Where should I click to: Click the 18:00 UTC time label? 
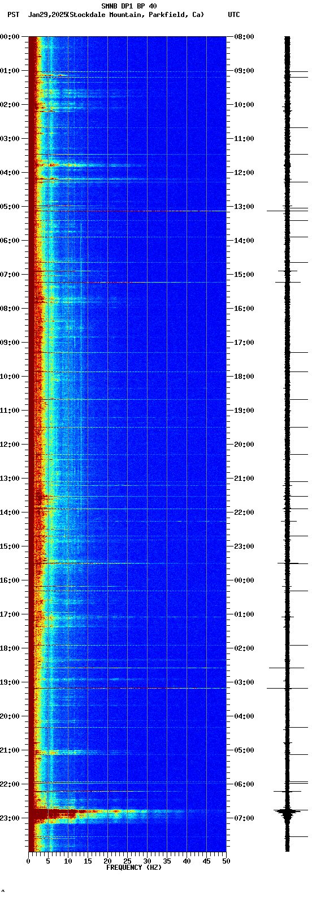tap(244, 377)
